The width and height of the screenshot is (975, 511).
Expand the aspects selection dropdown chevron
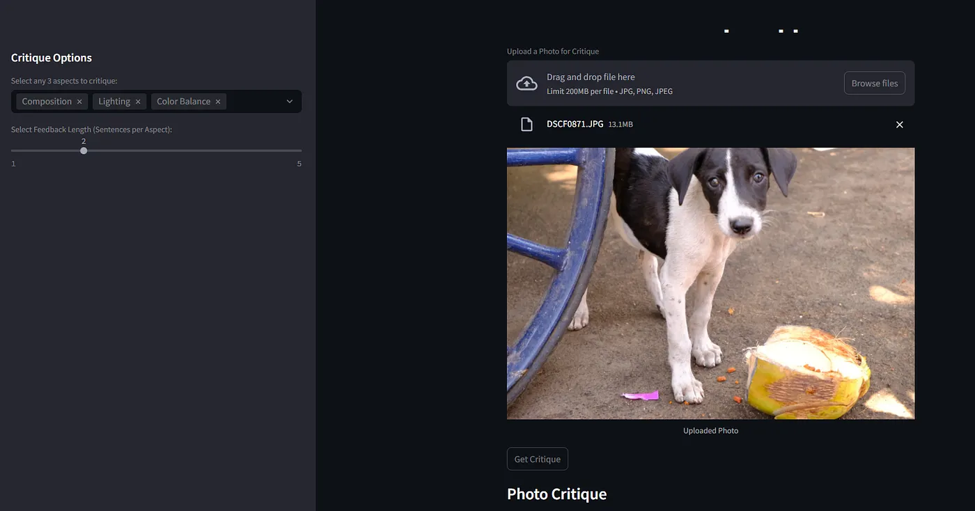[x=289, y=101]
